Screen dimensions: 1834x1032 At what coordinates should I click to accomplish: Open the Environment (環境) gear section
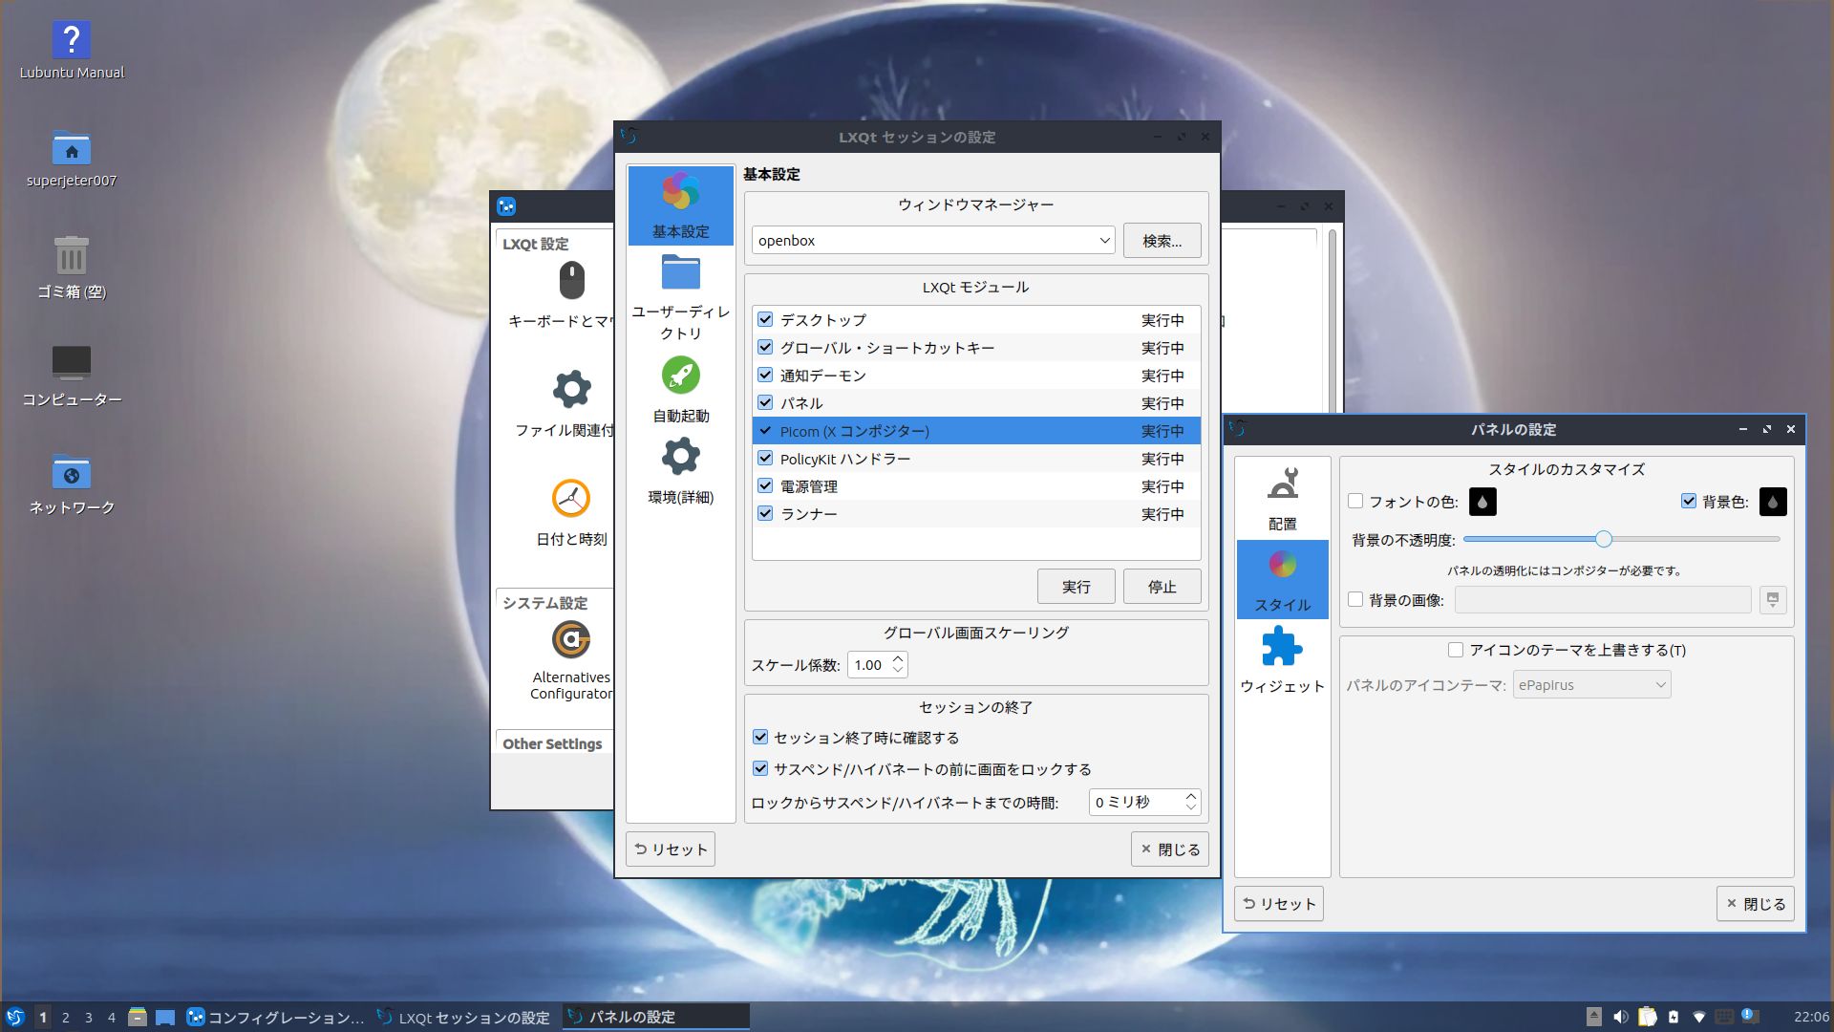click(x=680, y=458)
